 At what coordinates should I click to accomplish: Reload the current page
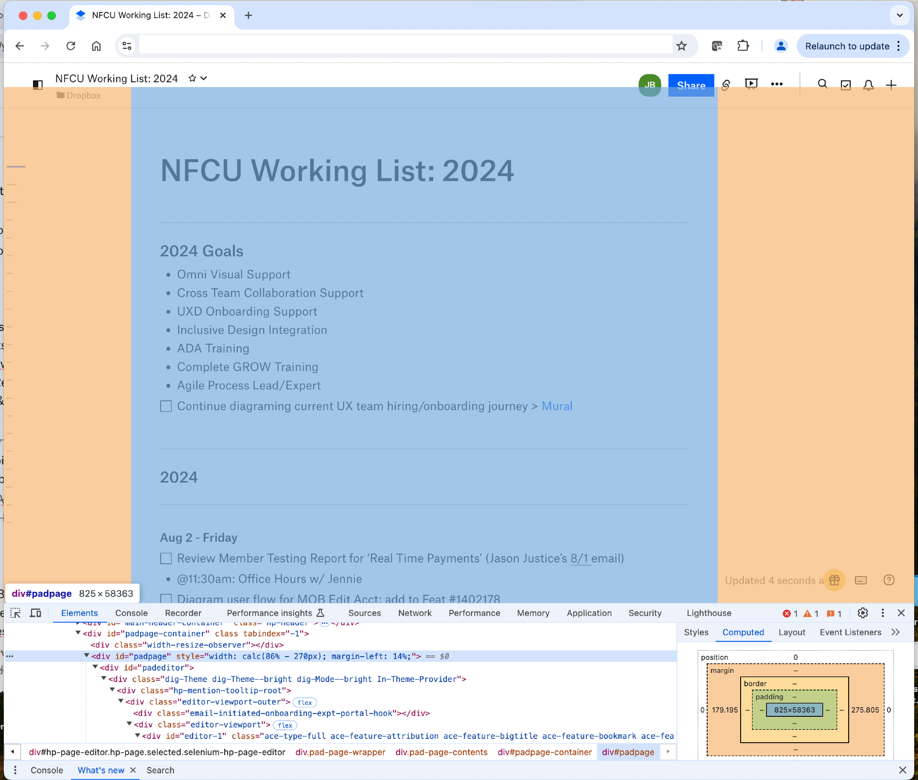tap(71, 46)
